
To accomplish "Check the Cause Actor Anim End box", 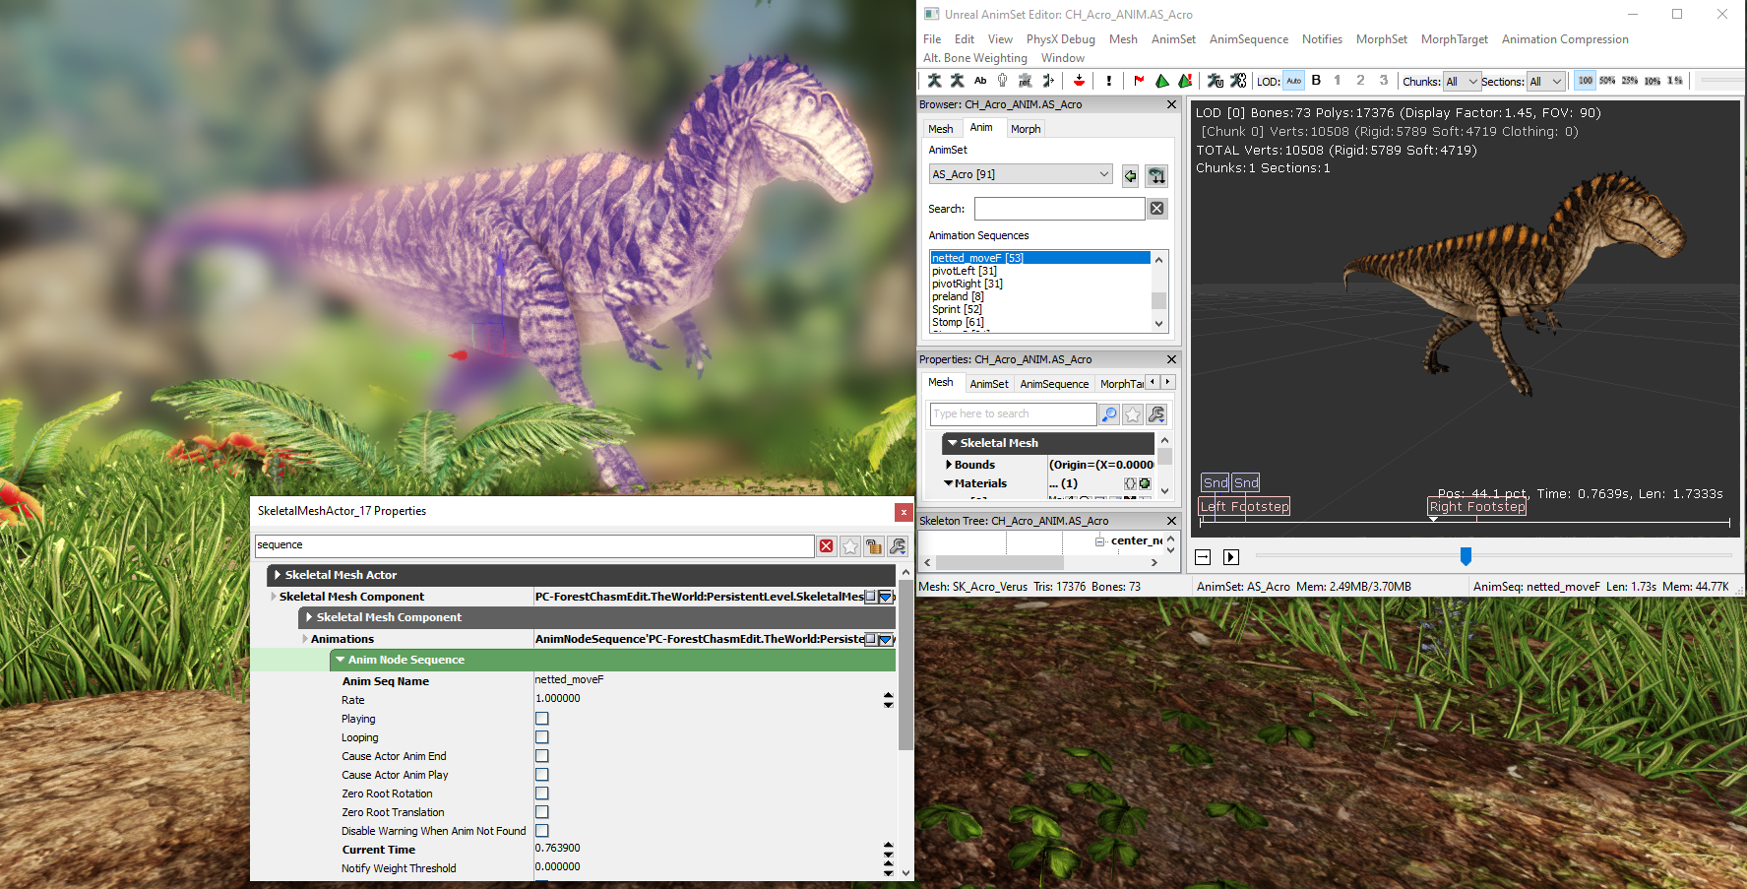I will [542, 756].
